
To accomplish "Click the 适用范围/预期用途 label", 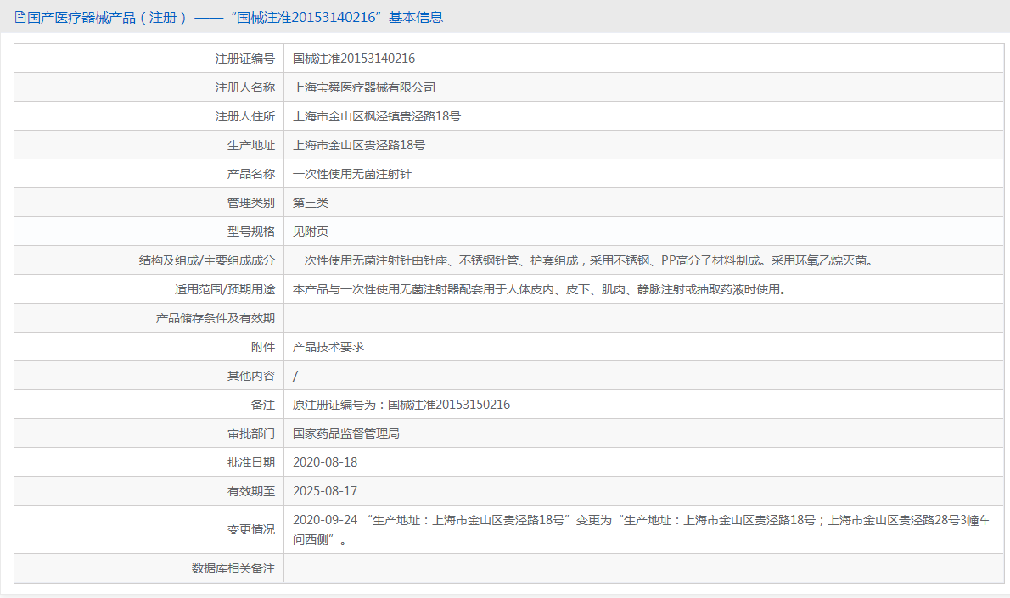I will [x=224, y=289].
